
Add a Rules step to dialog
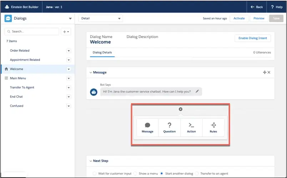coord(213,127)
